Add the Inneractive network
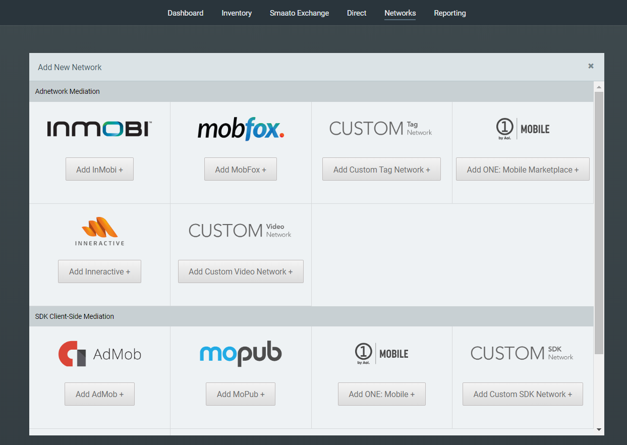 [99, 271]
